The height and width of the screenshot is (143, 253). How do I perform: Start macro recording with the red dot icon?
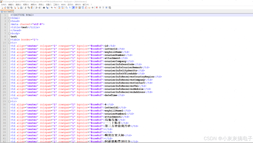[97, 8]
